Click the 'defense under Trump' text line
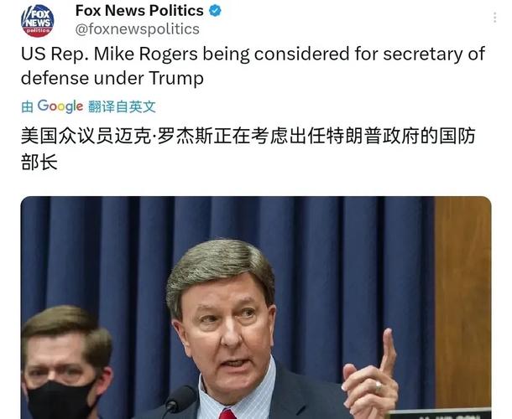 point(112,78)
